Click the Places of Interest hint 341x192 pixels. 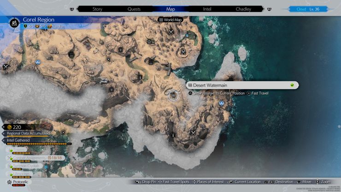(x=208, y=182)
